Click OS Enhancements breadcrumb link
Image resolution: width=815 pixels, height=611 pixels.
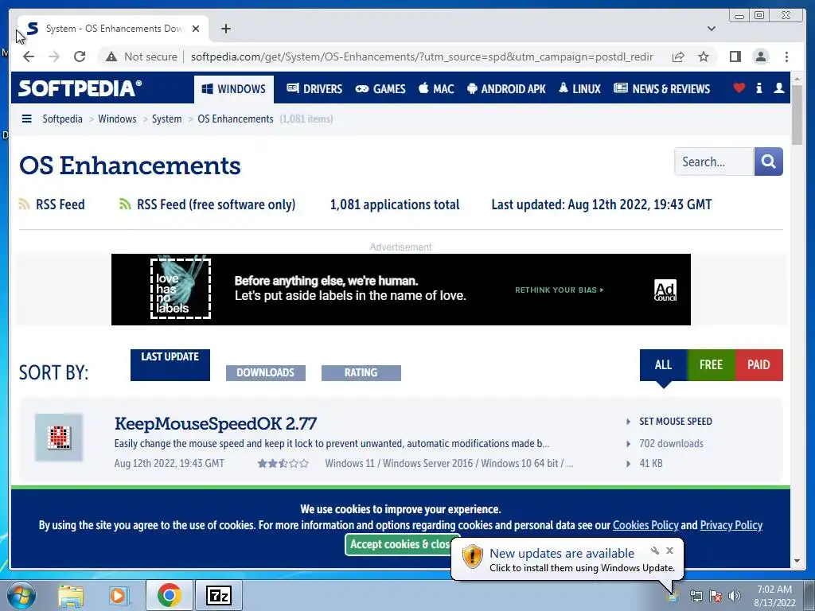[236, 119]
